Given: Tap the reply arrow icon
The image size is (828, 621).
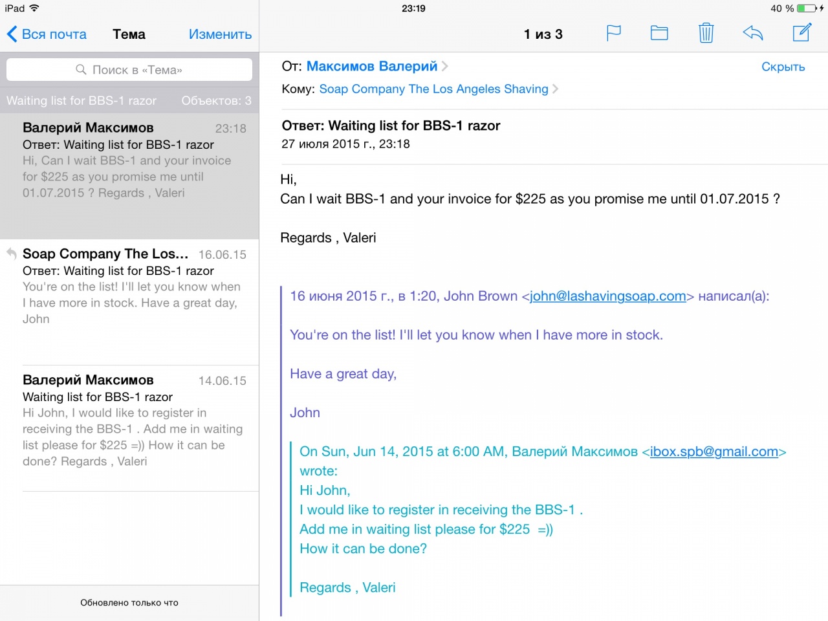Looking at the screenshot, I should (753, 33).
